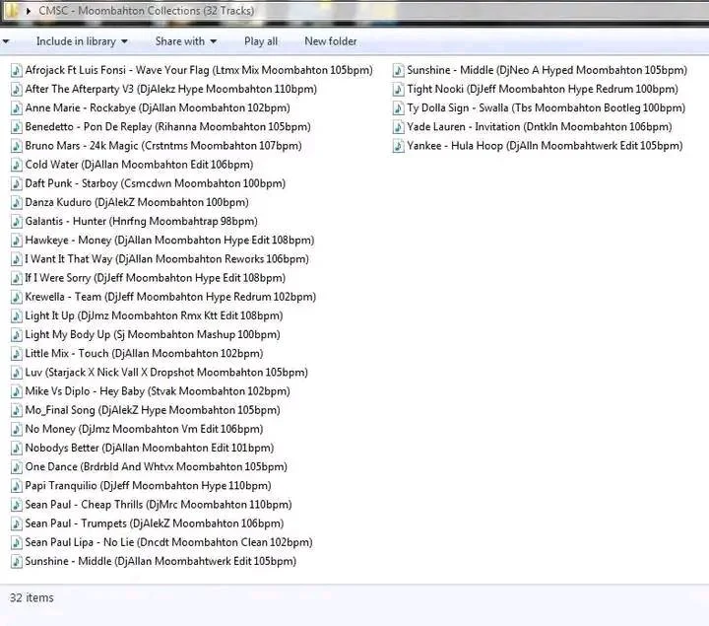Image resolution: width=709 pixels, height=626 pixels.
Task: Open the Include in library dropdown
Action: tap(82, 41)
